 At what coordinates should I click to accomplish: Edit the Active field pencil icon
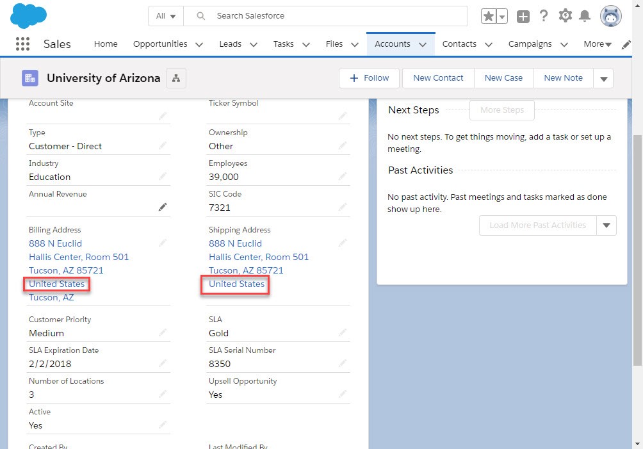[163, 424]
